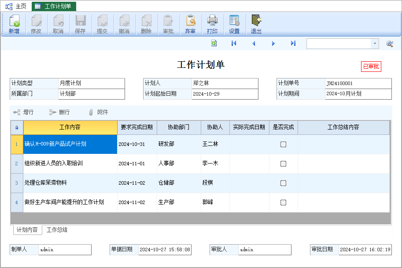The height and width of the screenshot is (268, 402).
Task: Click the 打印 (Print) toolbar icon
Action: (x=212, y=24)
